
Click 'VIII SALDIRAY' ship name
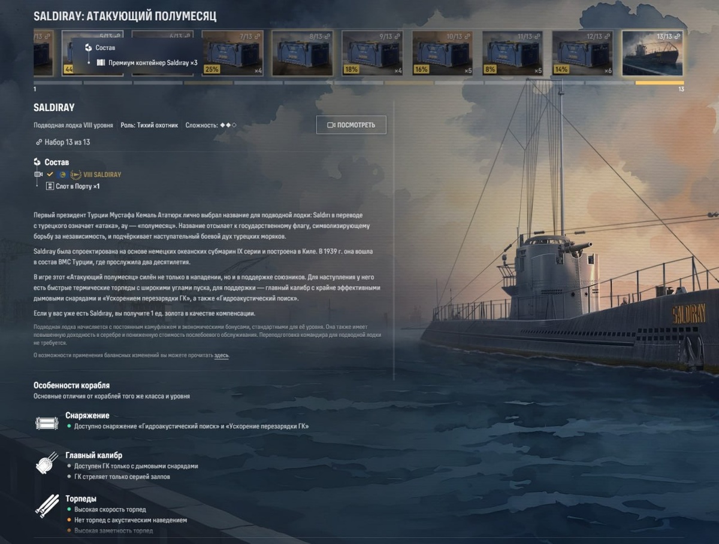[x=102, y=175]
